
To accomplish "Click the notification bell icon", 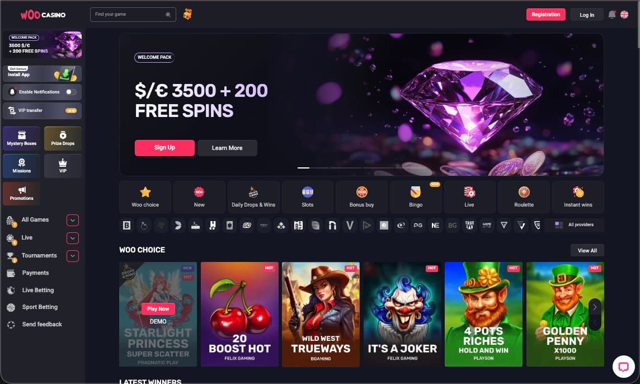I will pyautogui.click(x=612, y=15).
